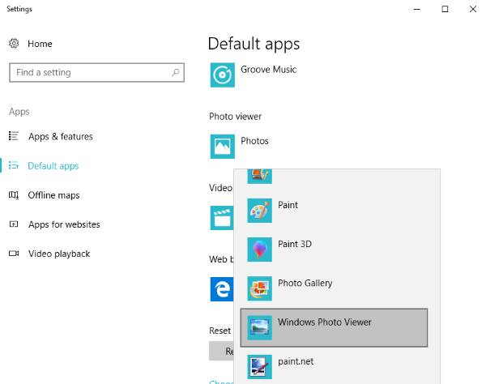Select the Paint icon in the list
The height and width of the screenshot is (384, 486).
click(260, 211)
